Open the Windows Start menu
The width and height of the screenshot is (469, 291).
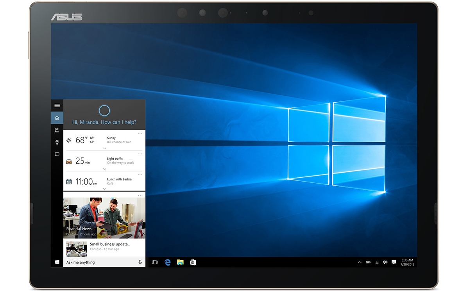click(57, 262)
